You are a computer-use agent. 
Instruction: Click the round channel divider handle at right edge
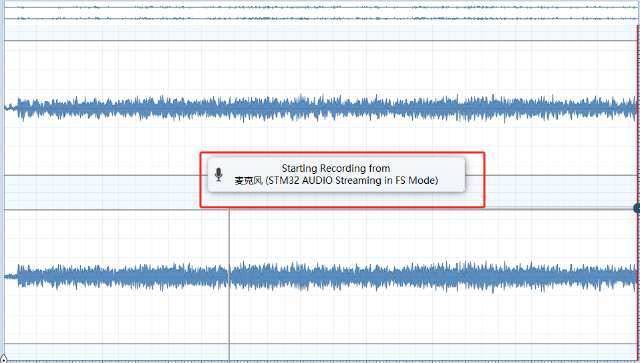tap(637, 209)
